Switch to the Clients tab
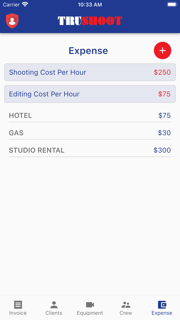The width and height of the screenshot is (180, 320). [x=54, y=308]
